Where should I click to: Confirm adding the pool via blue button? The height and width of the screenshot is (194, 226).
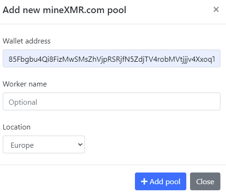point(161,181)
